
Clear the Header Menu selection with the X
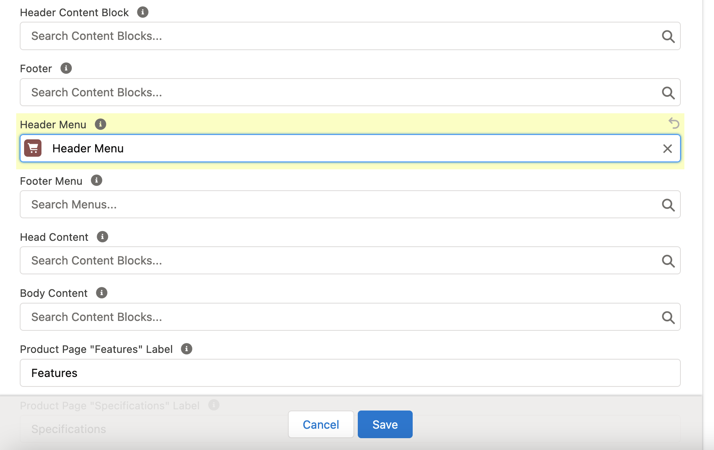point(667,148)
